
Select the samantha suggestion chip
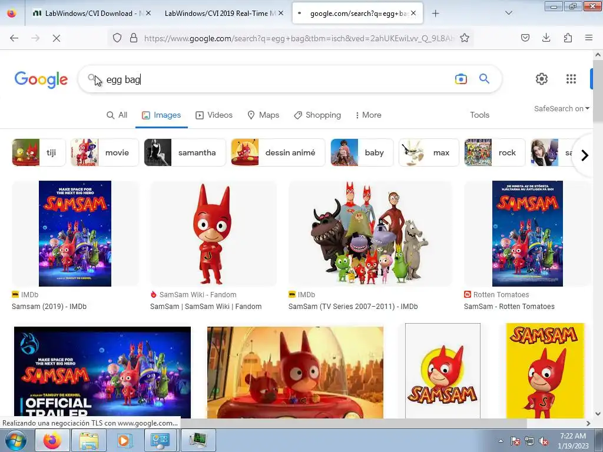point(185,152)
